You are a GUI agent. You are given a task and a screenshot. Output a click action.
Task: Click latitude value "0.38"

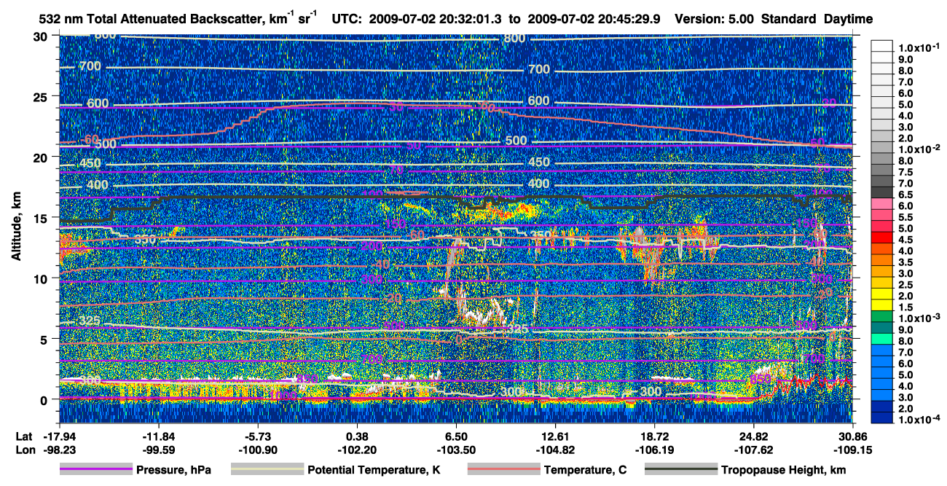pos(357,436)
